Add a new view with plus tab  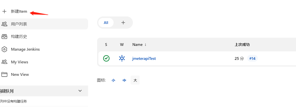pyautogui.click(x=123, y=23)
